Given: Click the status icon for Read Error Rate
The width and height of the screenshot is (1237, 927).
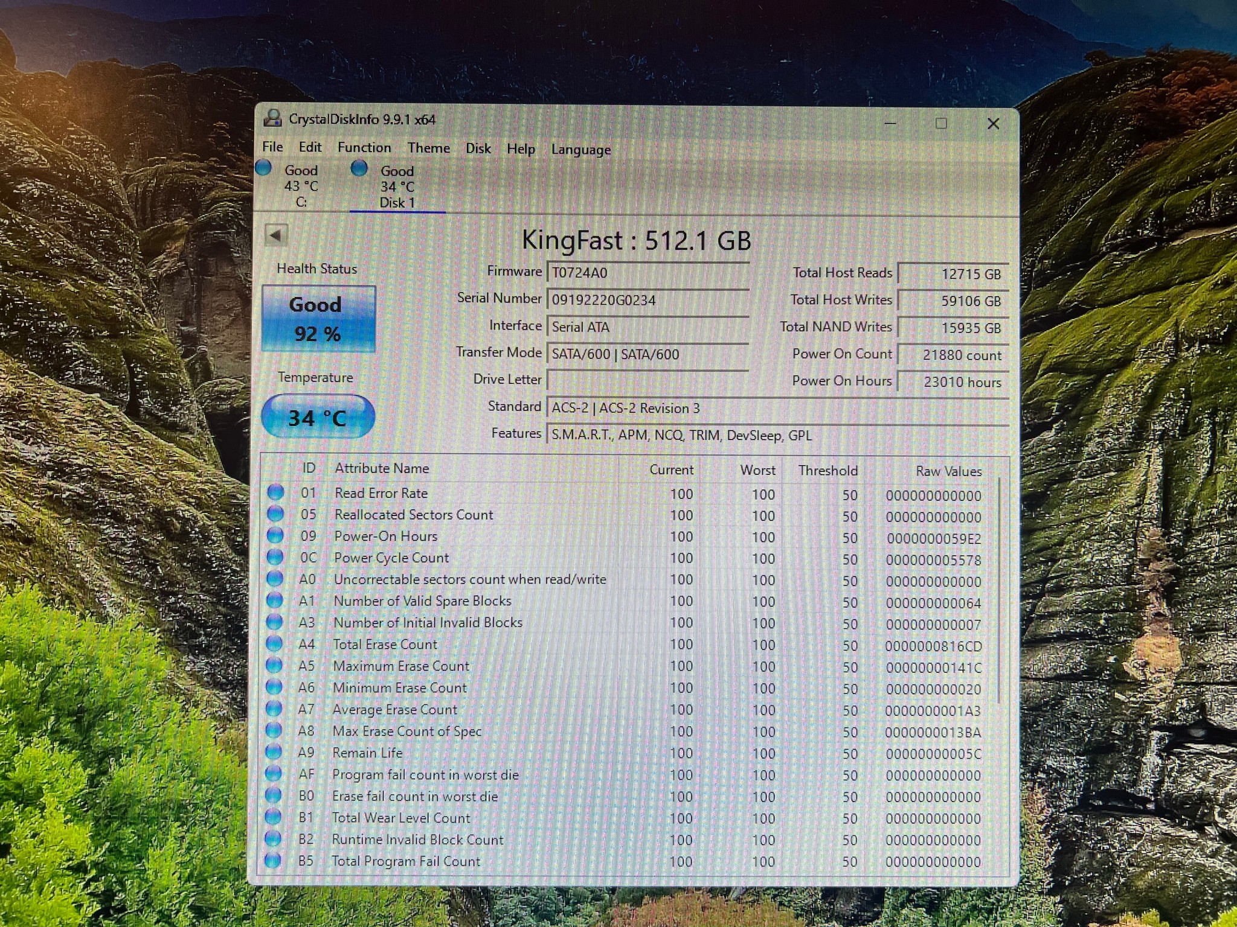Looking at the screenshot, I should [275, 492].
